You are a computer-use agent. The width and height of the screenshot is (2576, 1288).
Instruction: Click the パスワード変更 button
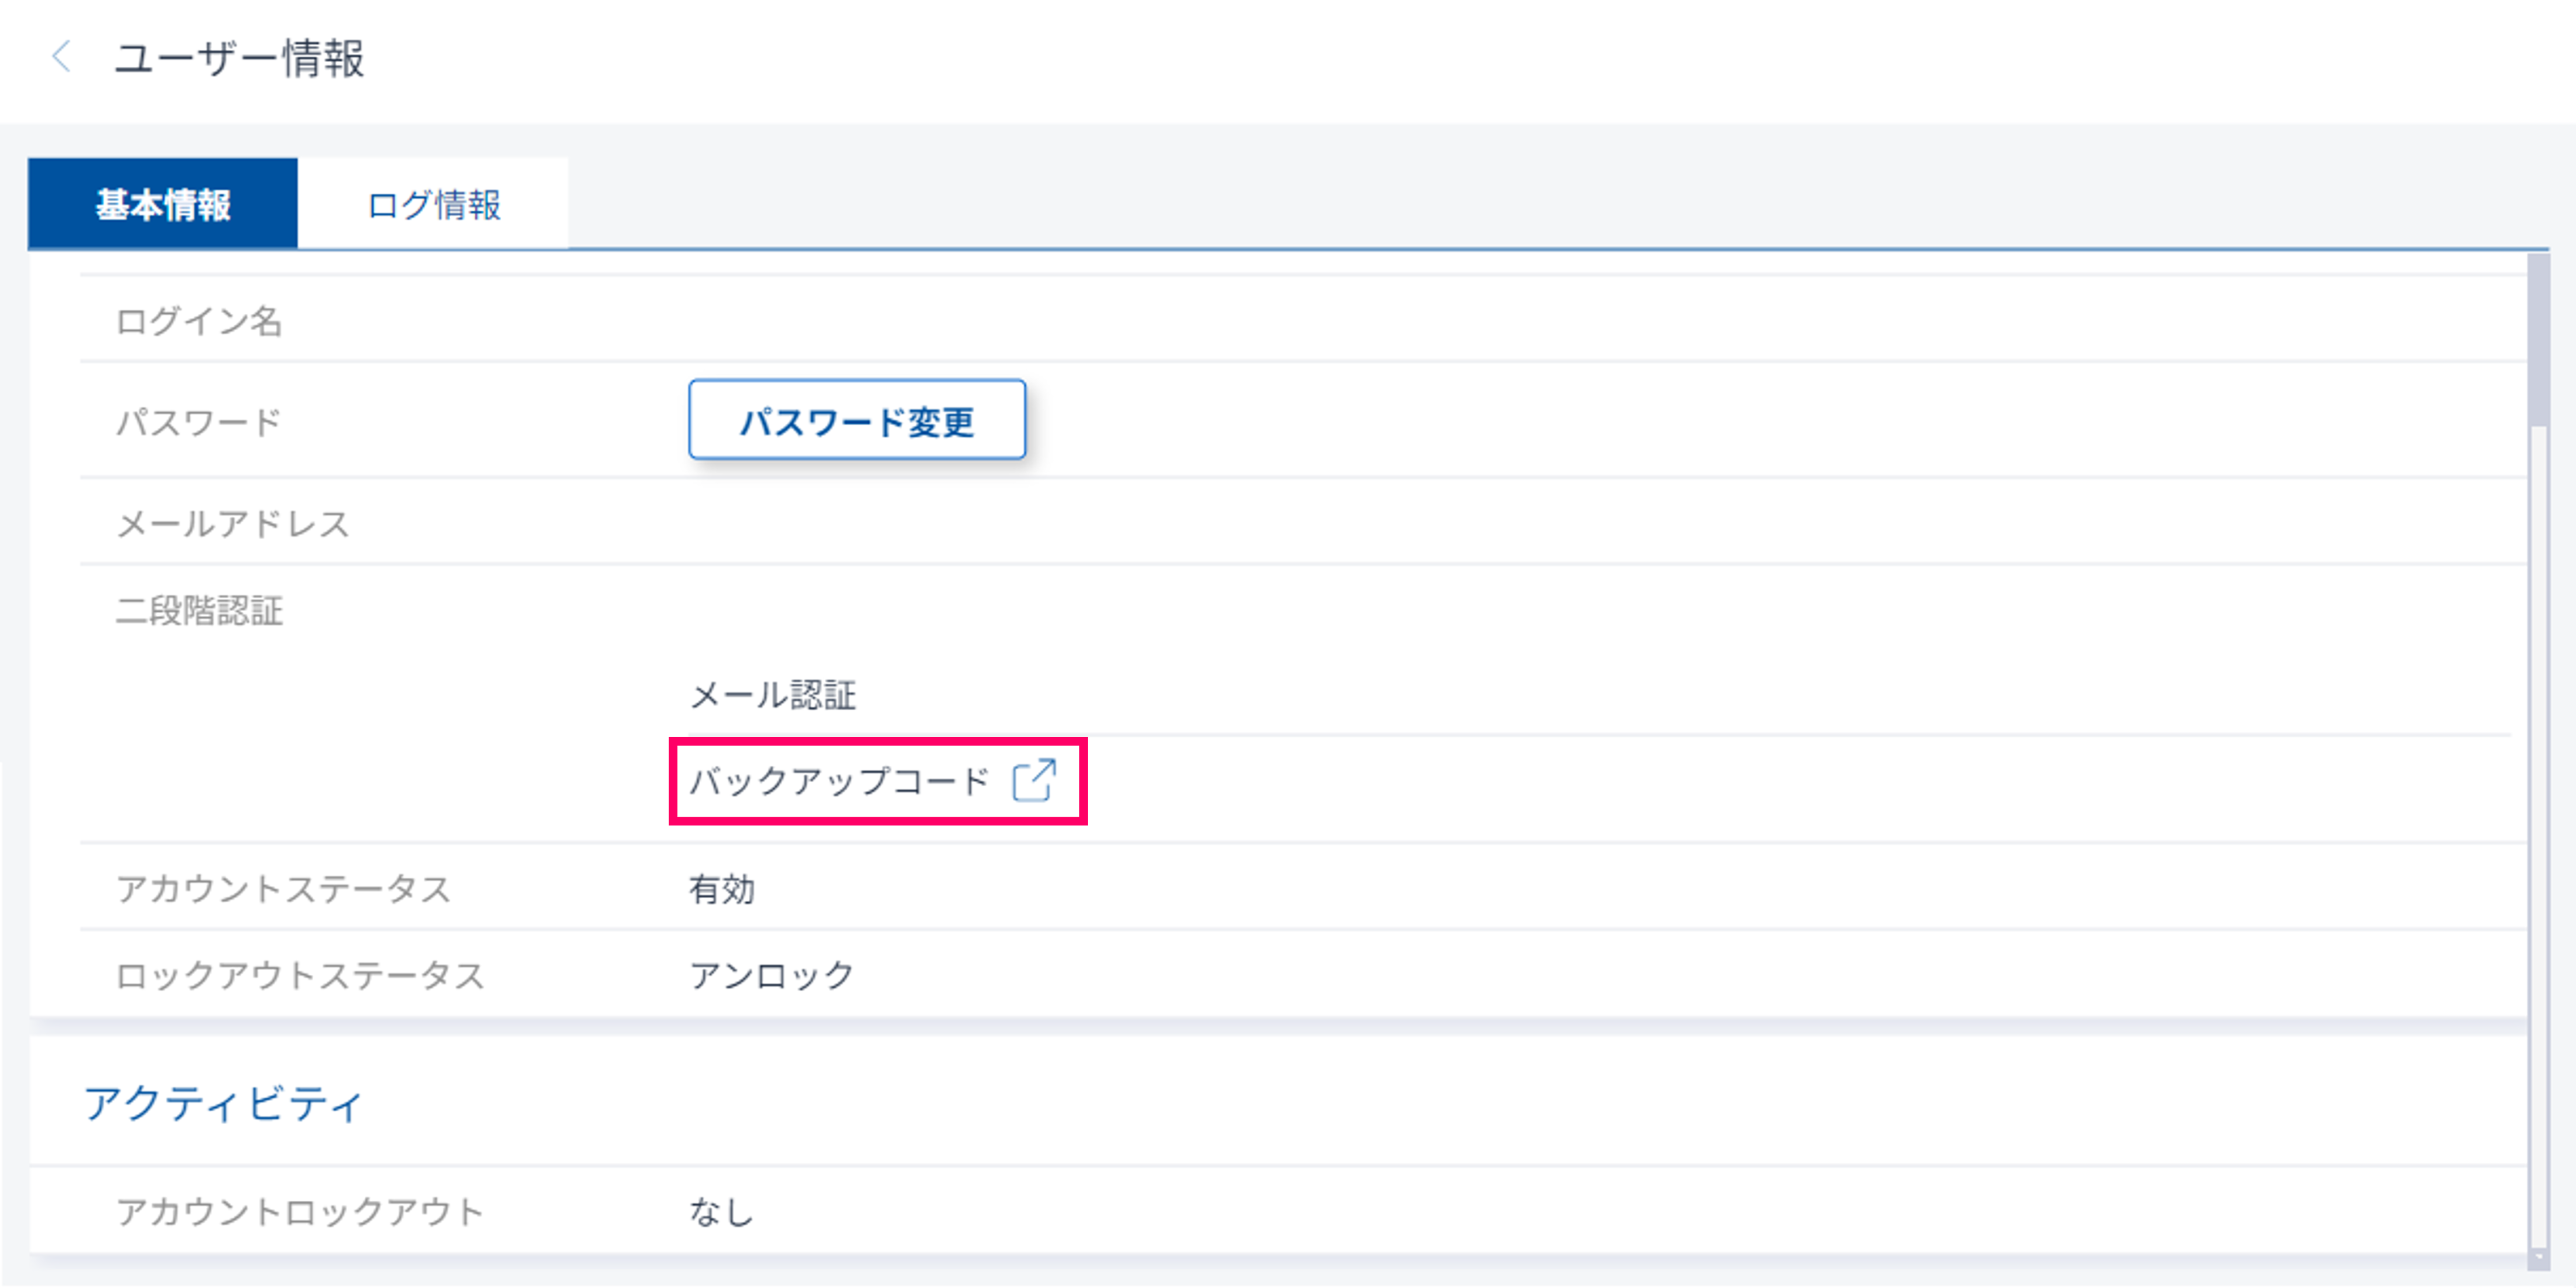pos(857,420)
